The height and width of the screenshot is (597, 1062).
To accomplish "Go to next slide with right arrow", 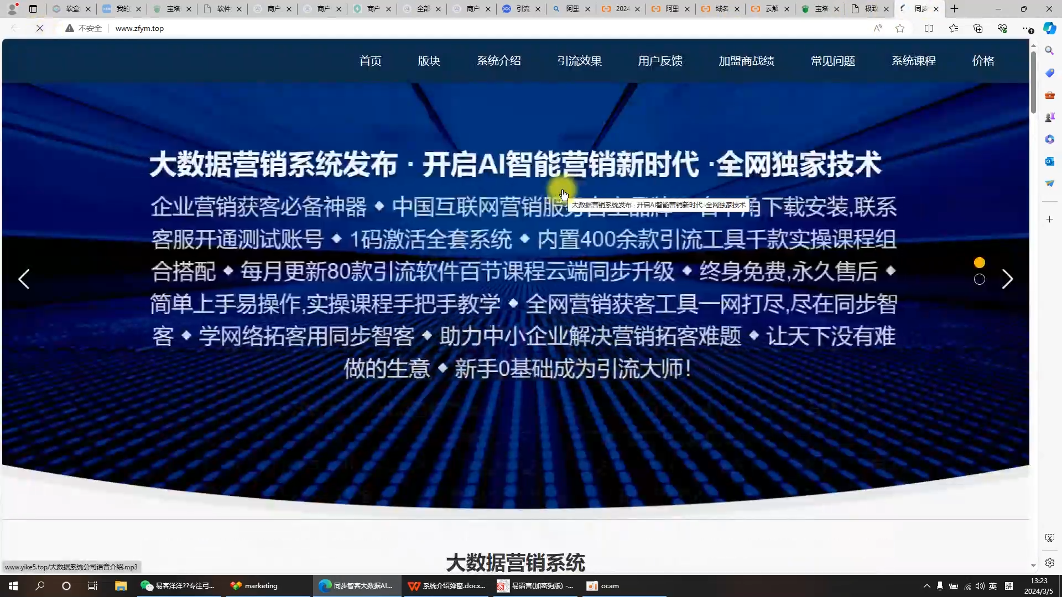I will click(1008, 279).
